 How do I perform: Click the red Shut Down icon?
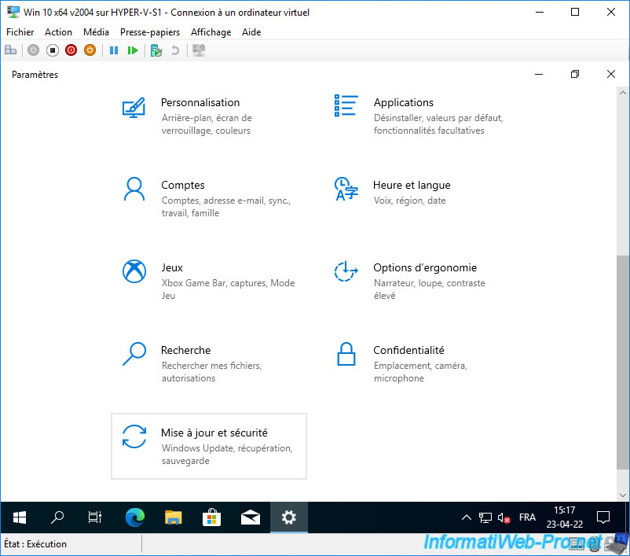coord(71,50)
